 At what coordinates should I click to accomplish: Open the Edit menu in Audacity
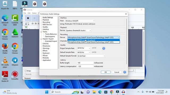29,13
